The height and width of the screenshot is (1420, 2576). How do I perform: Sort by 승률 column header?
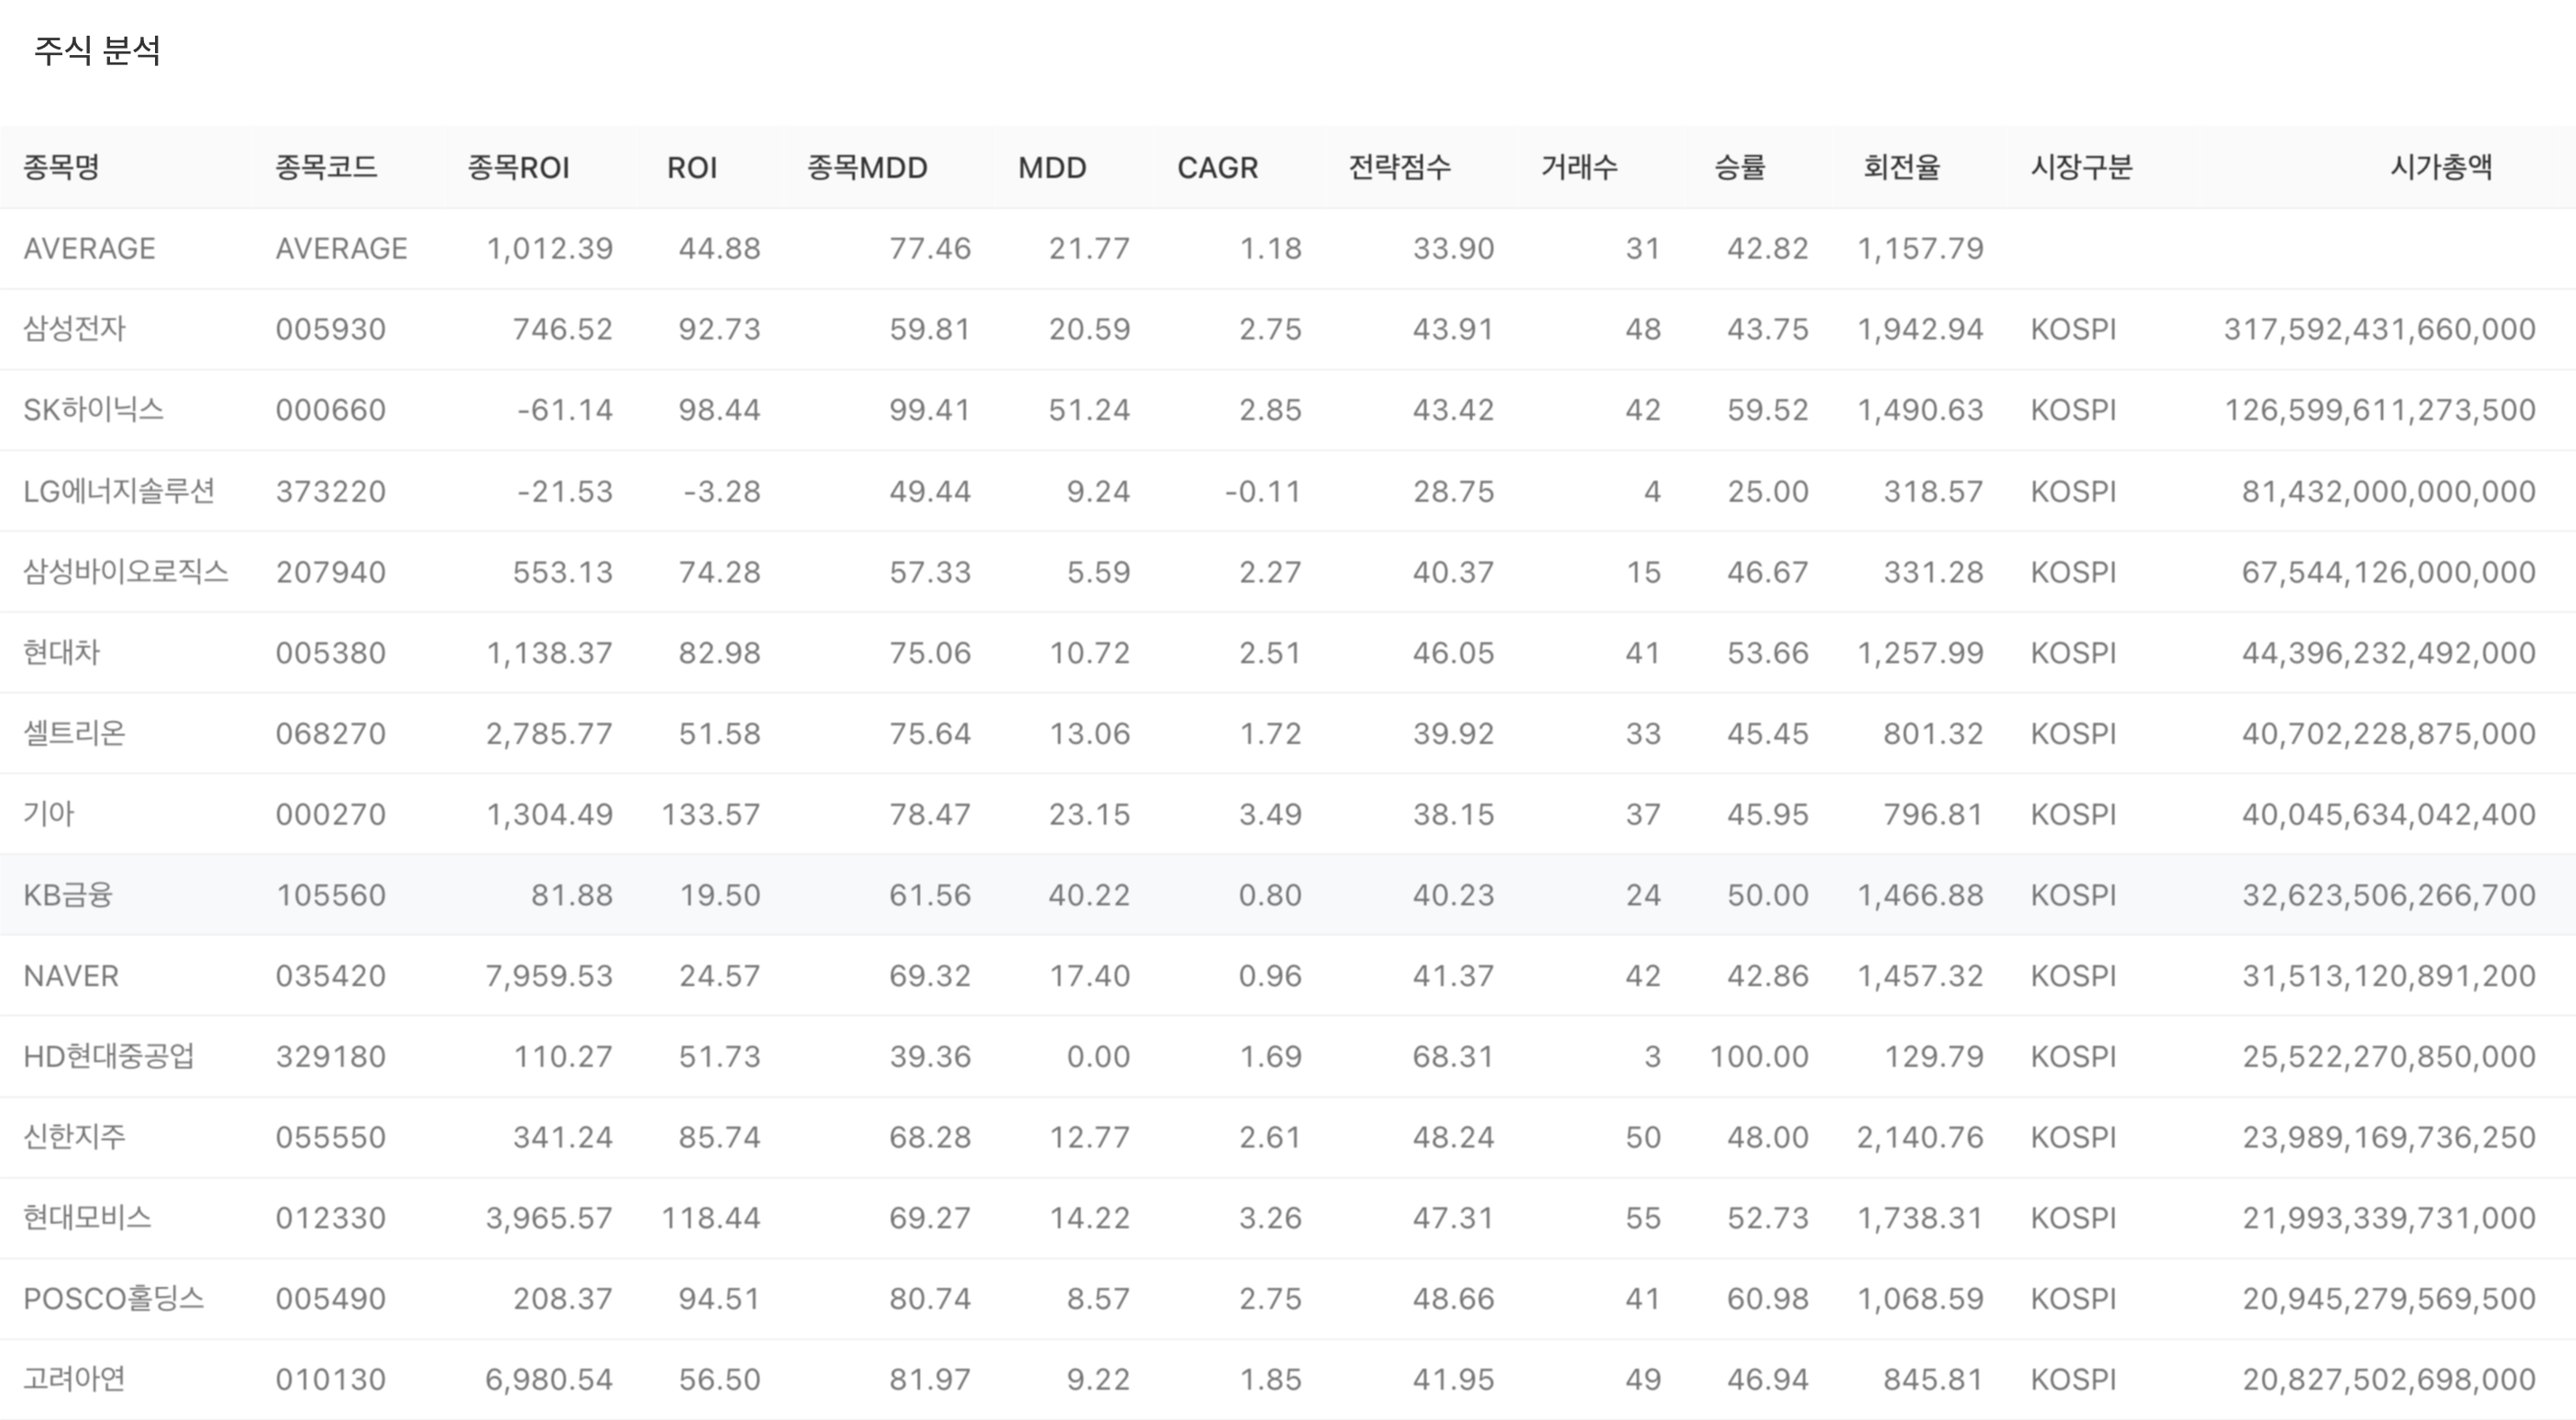point(1739,167)
